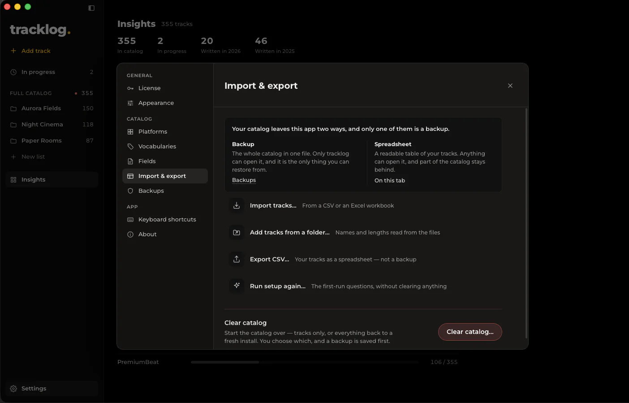Screen dimensions: 629x403
Task: Click the Paper Rooms folder icon
Action: pos(13,141)
